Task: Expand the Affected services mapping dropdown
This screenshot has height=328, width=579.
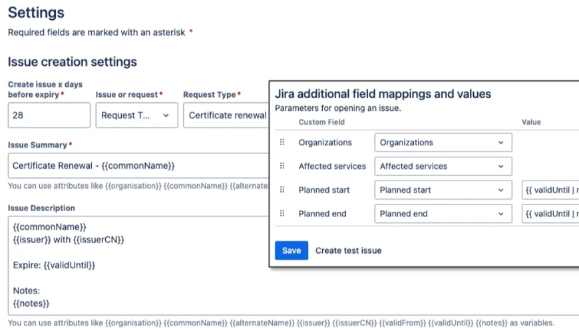Action: pos(443,166)
